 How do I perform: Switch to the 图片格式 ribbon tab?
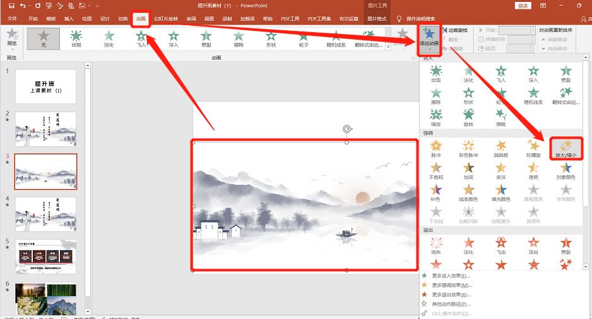pyautogui.click(x=377, y=19)
